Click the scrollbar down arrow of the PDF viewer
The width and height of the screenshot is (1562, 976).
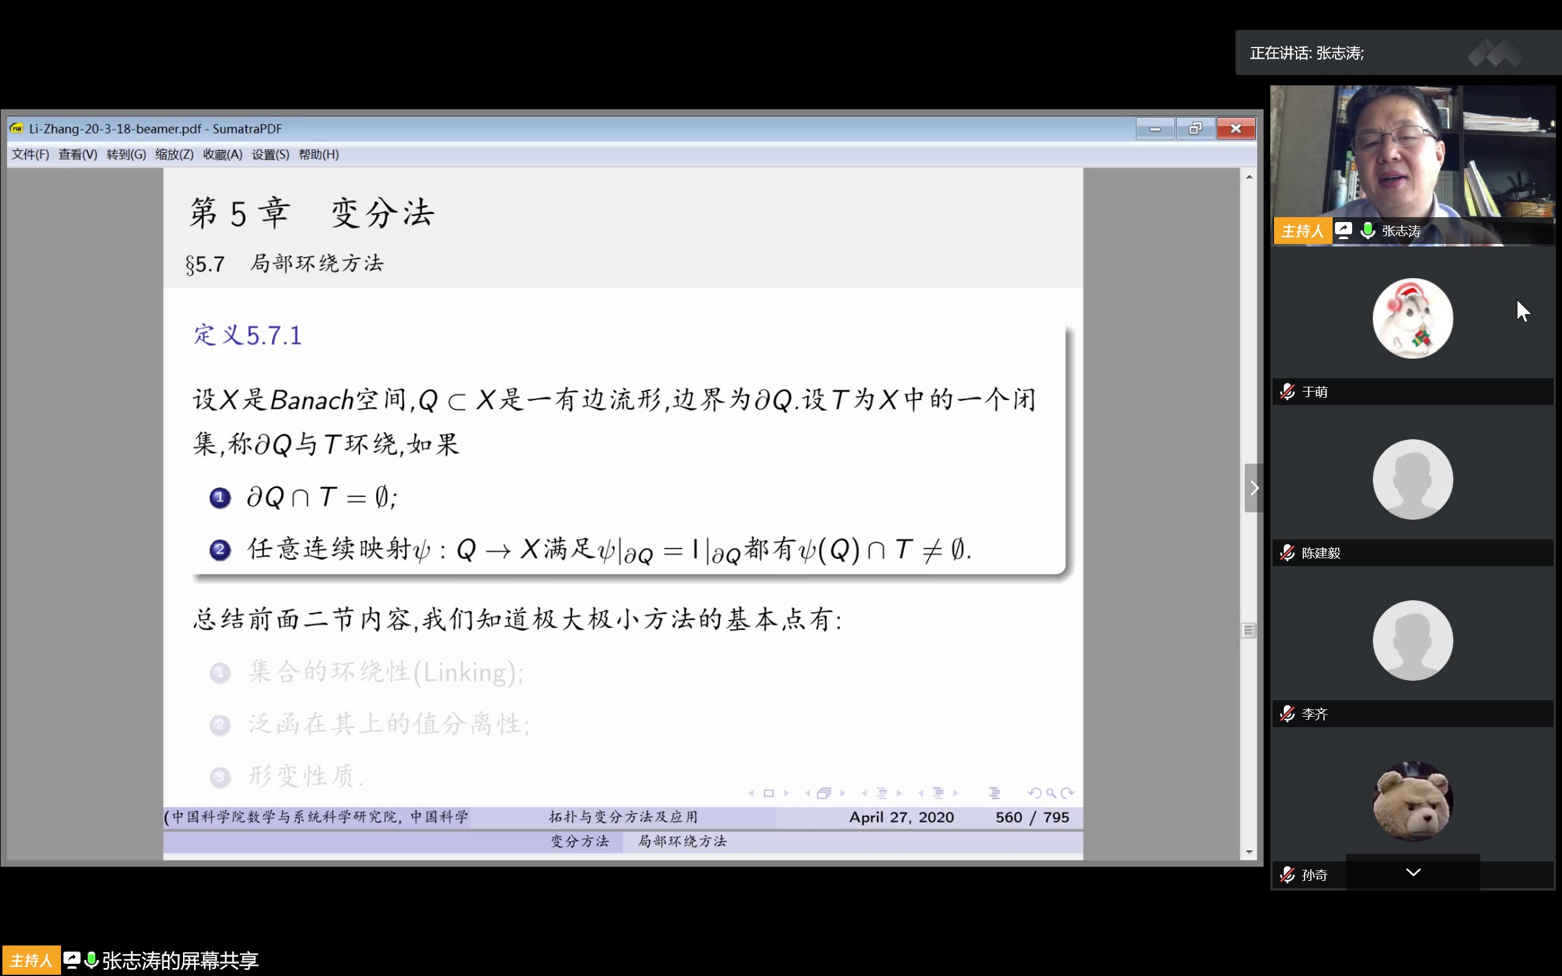(1249, 853)
